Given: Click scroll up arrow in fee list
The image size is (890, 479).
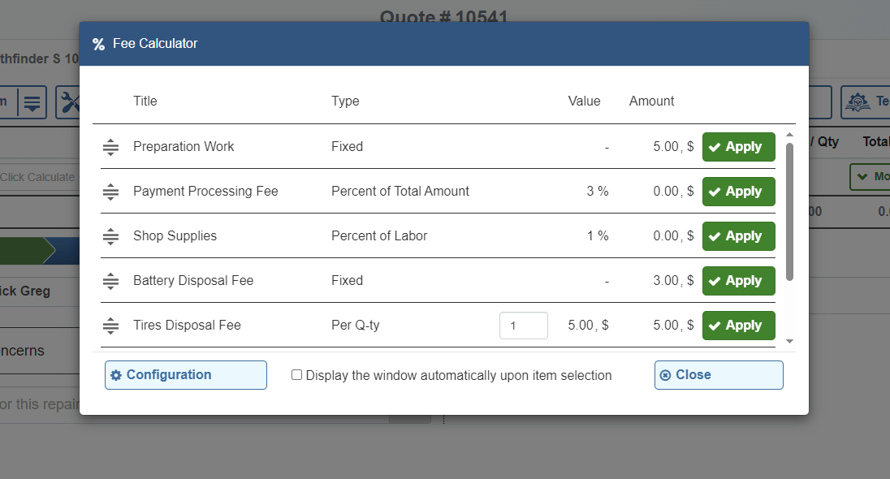Looking at the screenshot, I should (x=789, y=135).
